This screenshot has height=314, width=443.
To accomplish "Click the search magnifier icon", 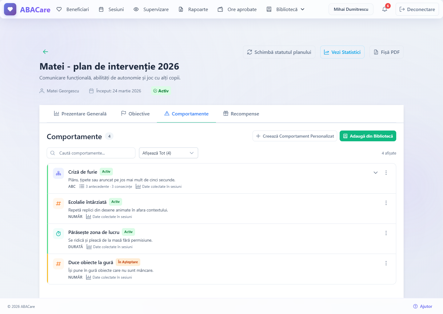I will [x=53, y=153].
